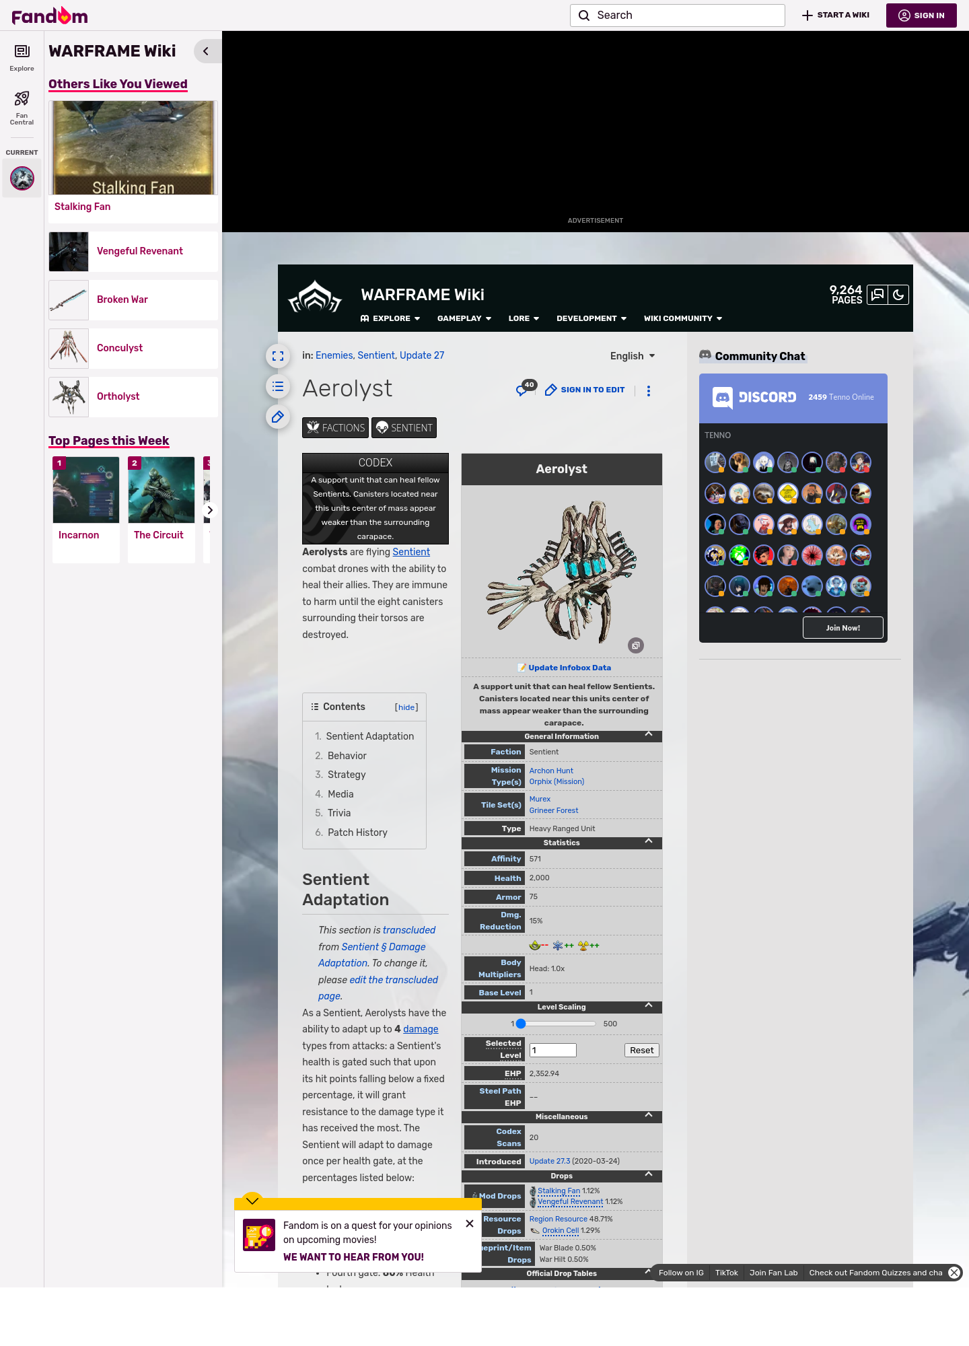Image resolution: width=969 pixels, height=1346 pixels.
Task: Jump to Media in Contents
Action: [x=340, y=794]
